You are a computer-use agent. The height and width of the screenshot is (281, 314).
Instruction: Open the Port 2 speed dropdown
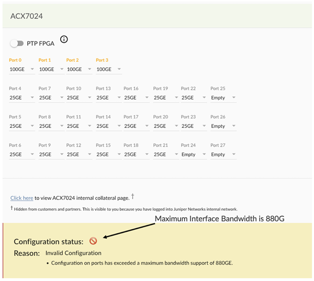(x=79, y=69)
